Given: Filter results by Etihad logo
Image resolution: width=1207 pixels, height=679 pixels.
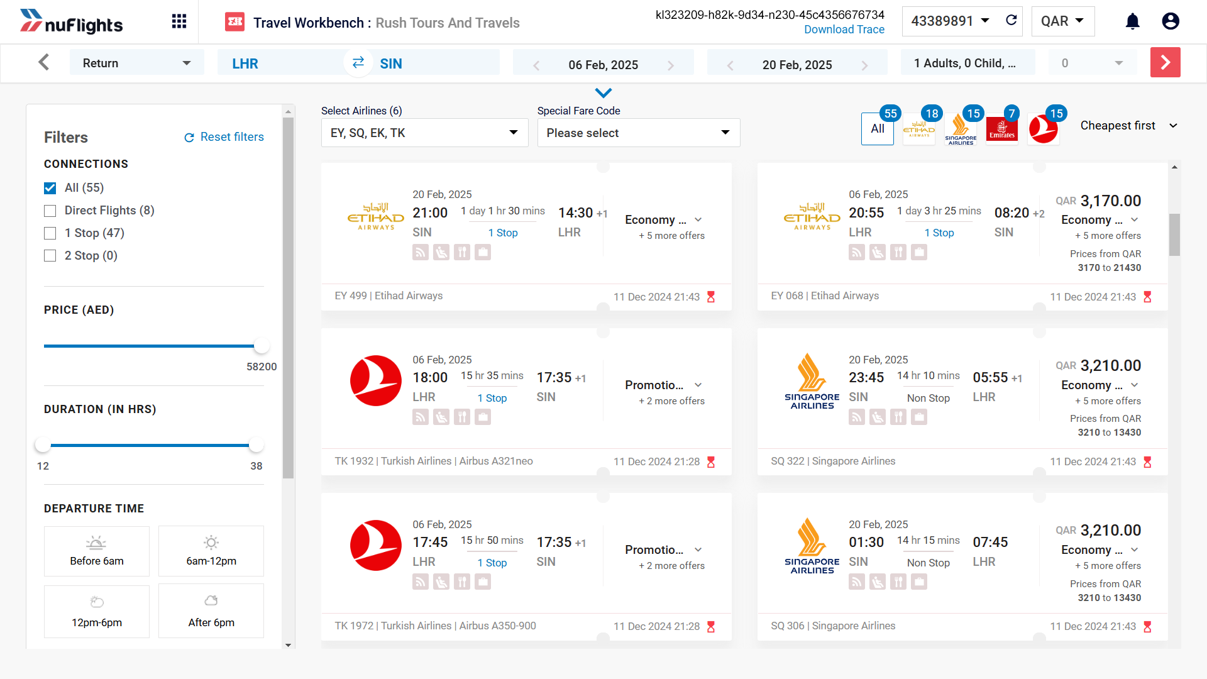Looking at the screenshot, I should (919, 129).
